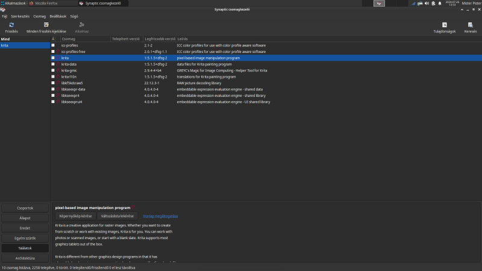Click the Mozilla Firefox taskbar entry

pos(53,4)
